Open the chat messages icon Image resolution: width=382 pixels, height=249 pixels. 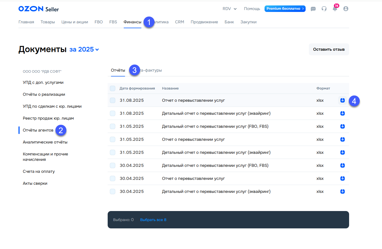[x=313, y=9]
